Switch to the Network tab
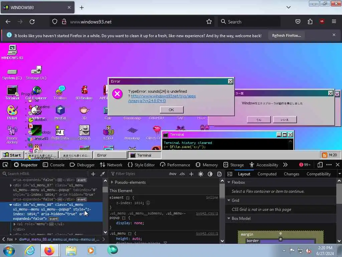This screenshot has width=342, height=257. point(111,165)
